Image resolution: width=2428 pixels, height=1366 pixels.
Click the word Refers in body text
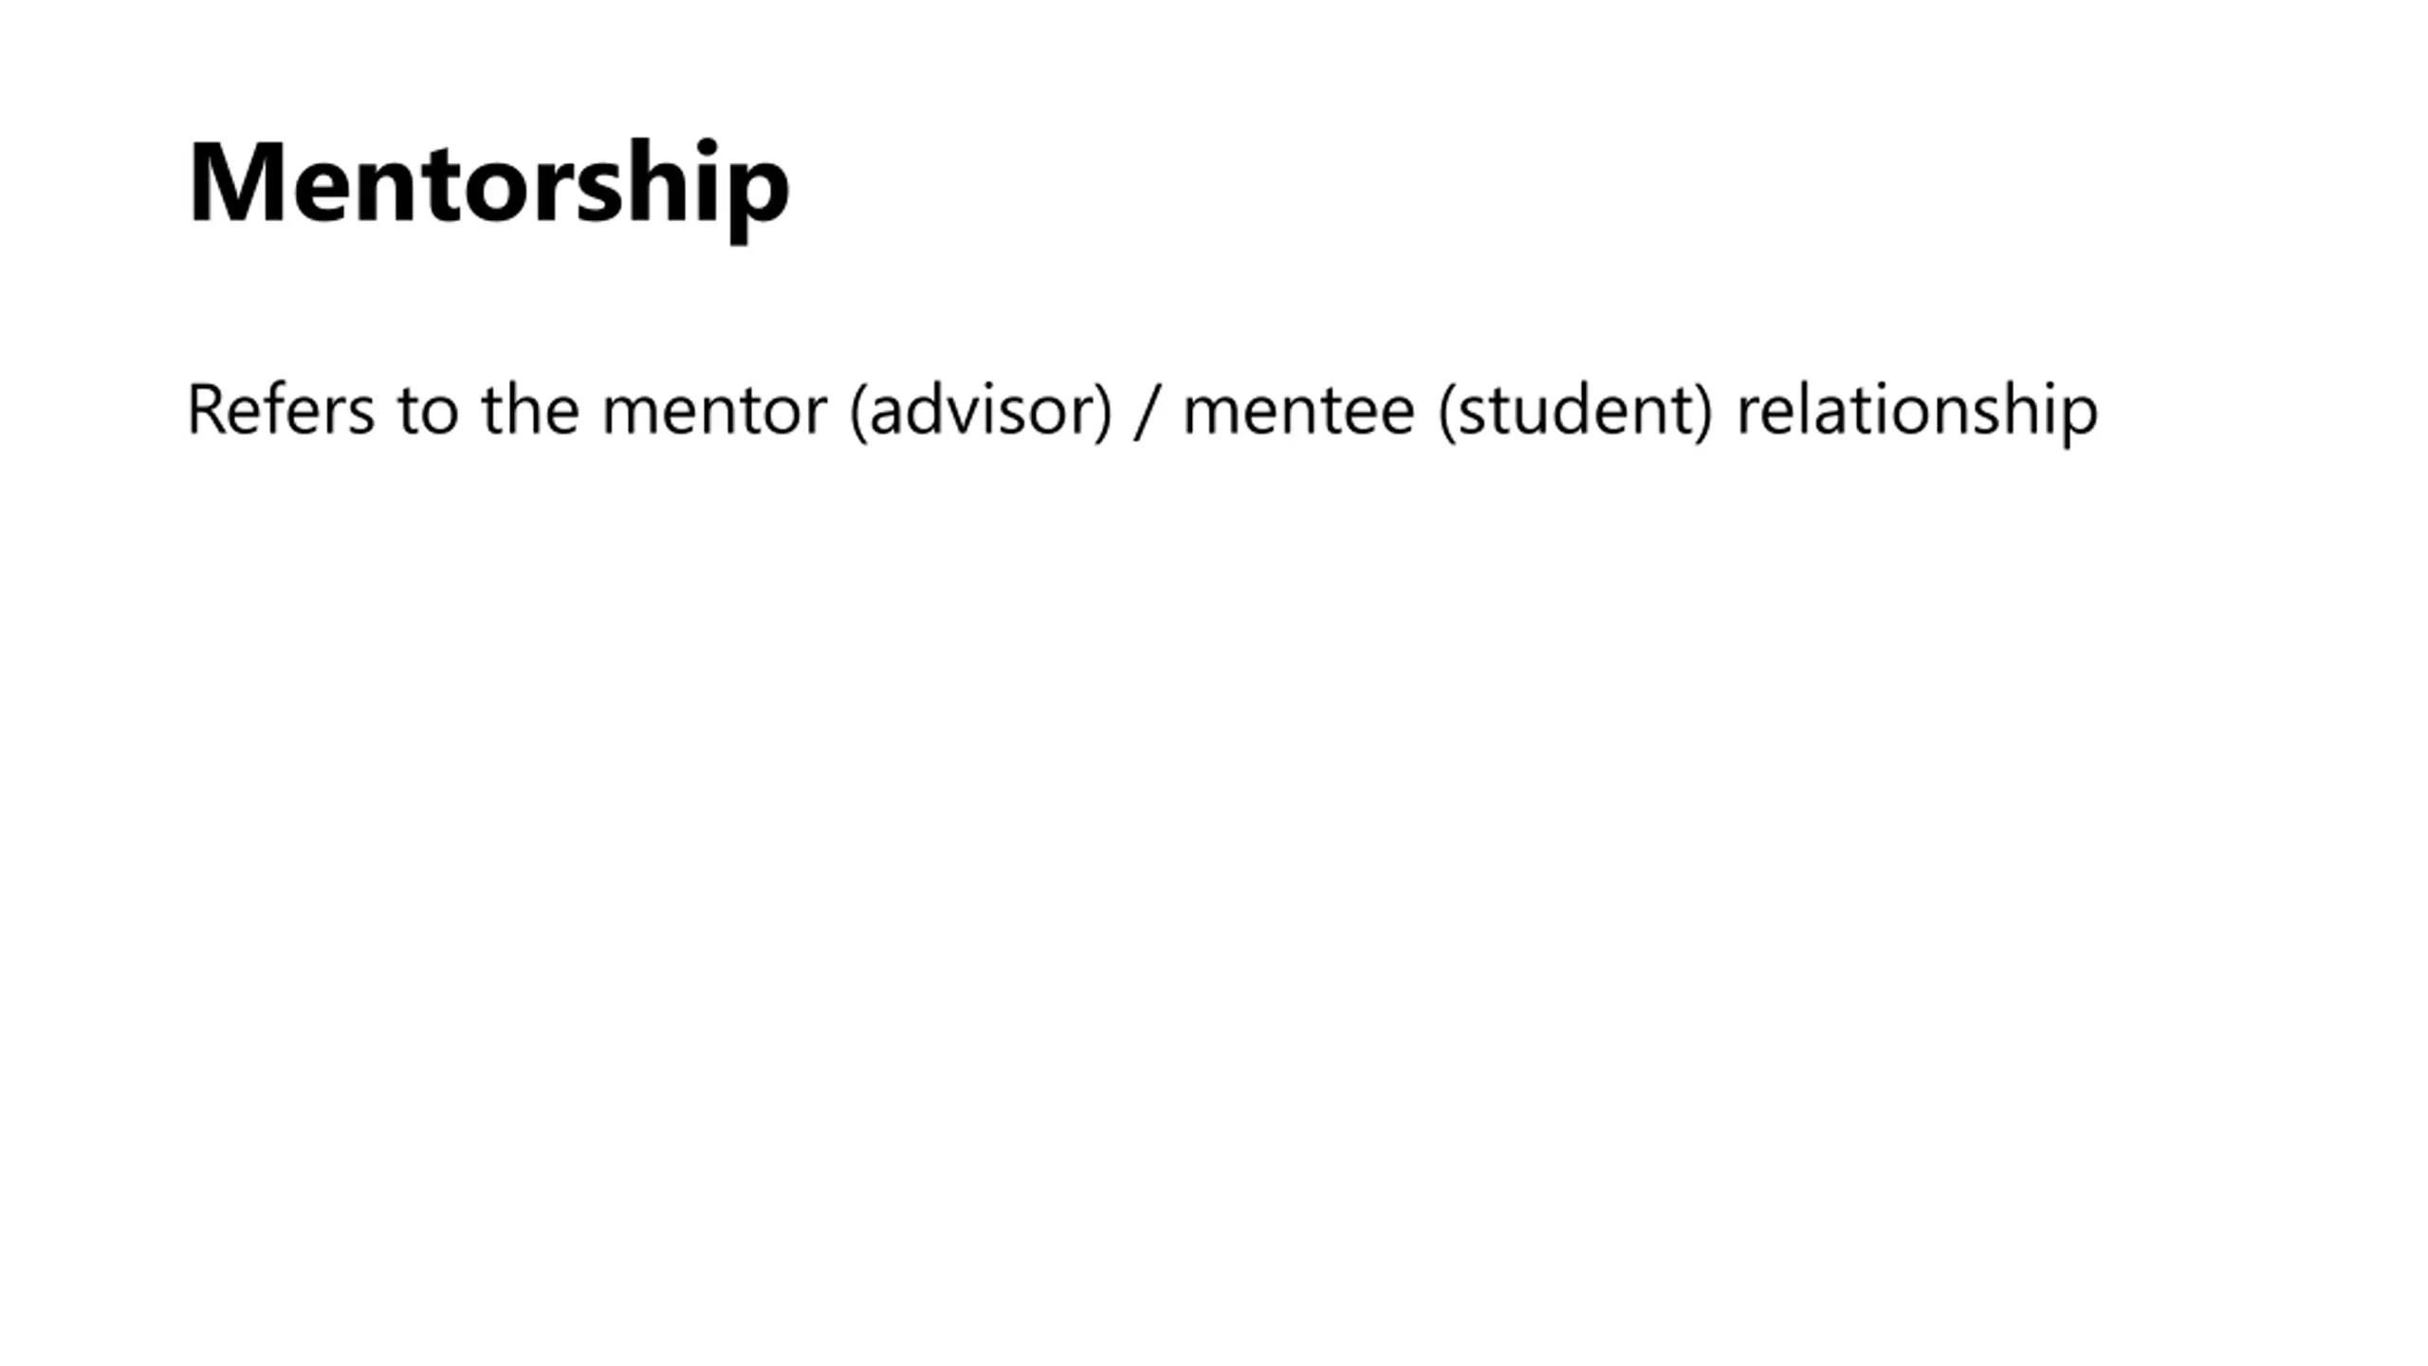click(x=281, y=410)
